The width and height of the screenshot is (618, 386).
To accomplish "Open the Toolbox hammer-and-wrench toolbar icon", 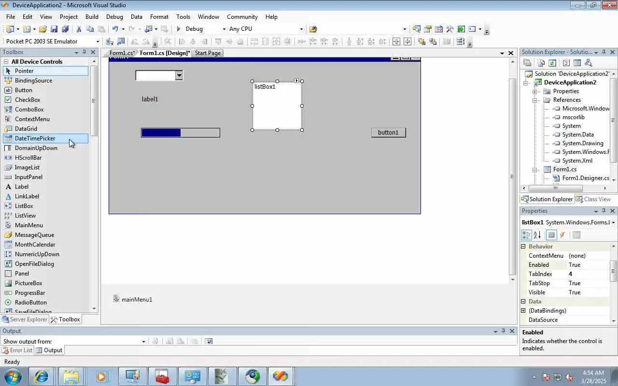I will point(450,29).
